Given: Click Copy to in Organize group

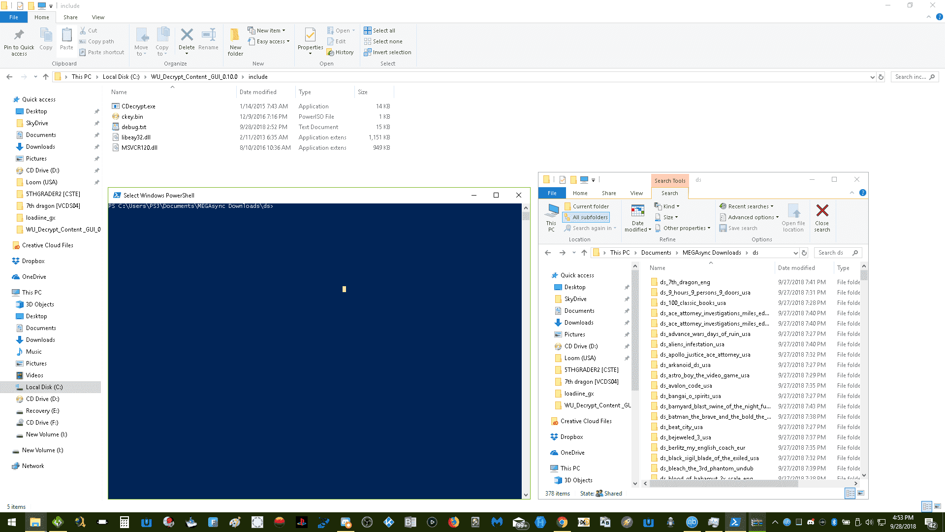Looking at the screenshot, I should pyautogui.click(x=162, y=41).
